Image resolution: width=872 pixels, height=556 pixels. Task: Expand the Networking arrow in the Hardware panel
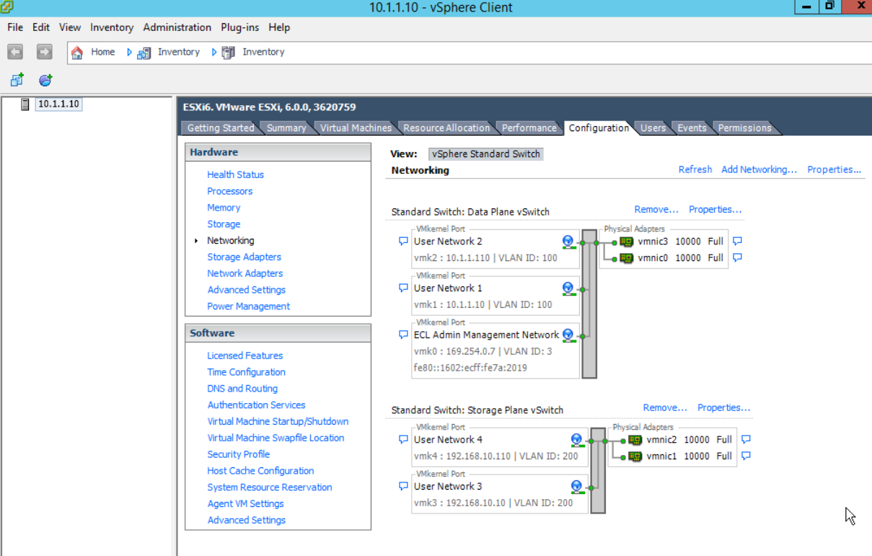pos(195,240)
